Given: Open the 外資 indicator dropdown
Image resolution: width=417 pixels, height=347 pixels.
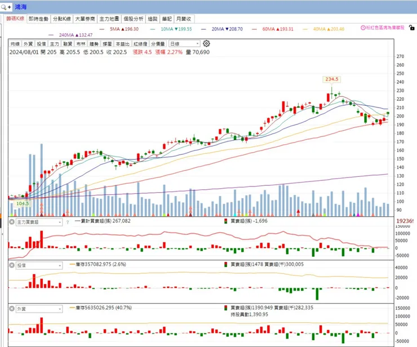Looking at the screenshot, I should pyautogui.click(x=39, y=309).
